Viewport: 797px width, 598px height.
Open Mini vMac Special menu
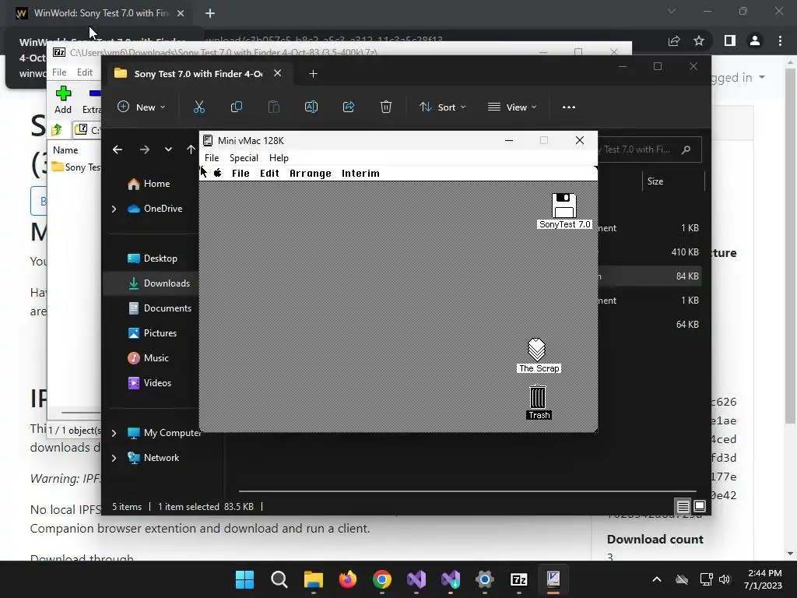(x=244, y=157)
